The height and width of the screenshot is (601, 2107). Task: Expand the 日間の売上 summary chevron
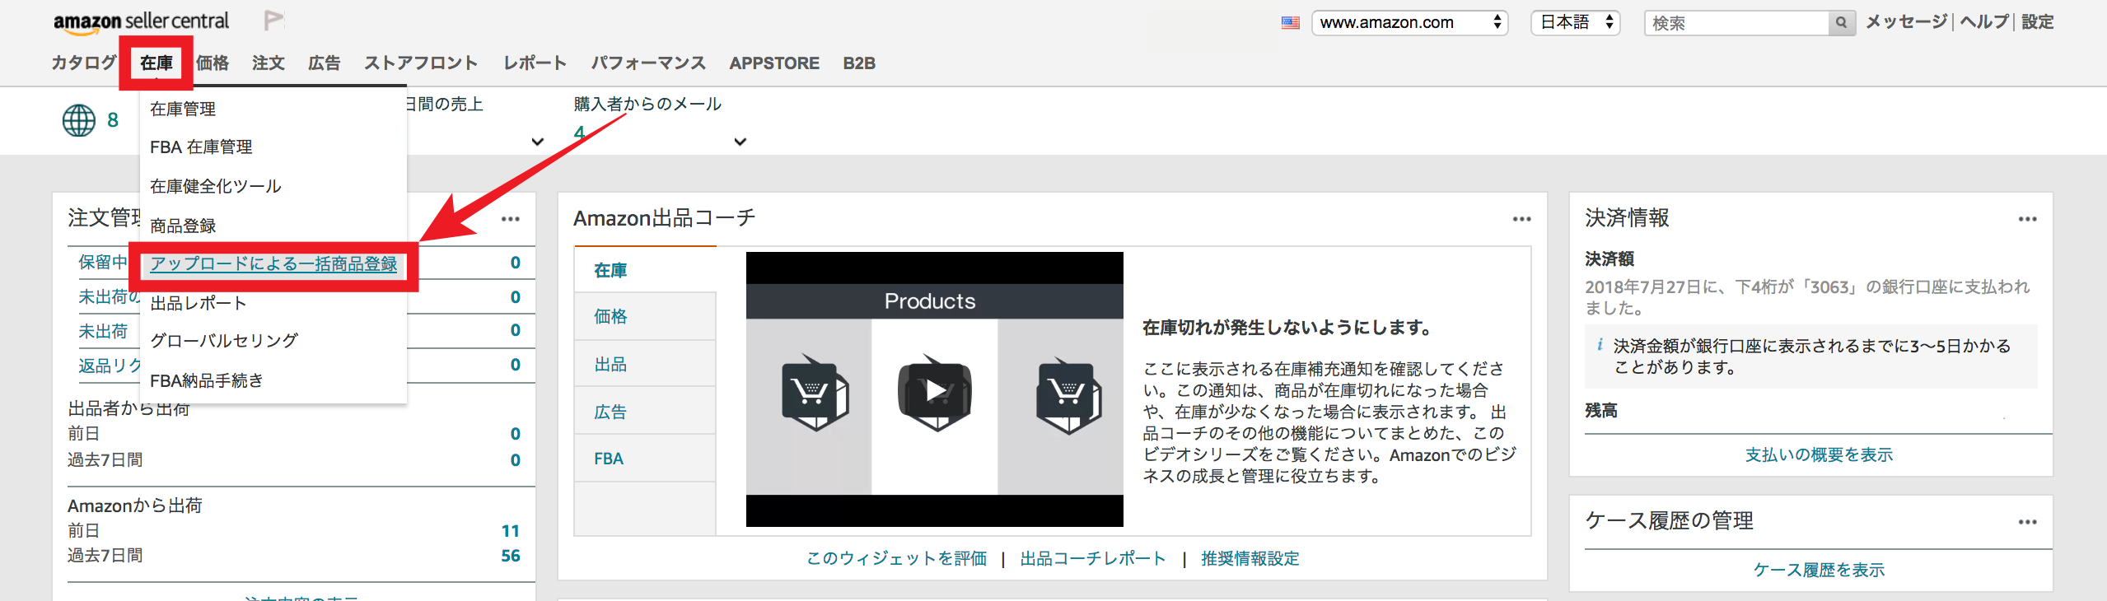pos(538,142)
